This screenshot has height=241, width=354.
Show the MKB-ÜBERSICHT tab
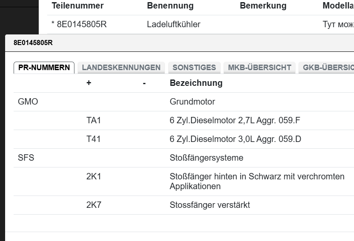260,68
